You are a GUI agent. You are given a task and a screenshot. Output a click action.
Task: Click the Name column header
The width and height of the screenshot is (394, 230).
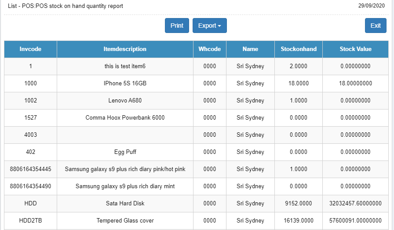250,49
